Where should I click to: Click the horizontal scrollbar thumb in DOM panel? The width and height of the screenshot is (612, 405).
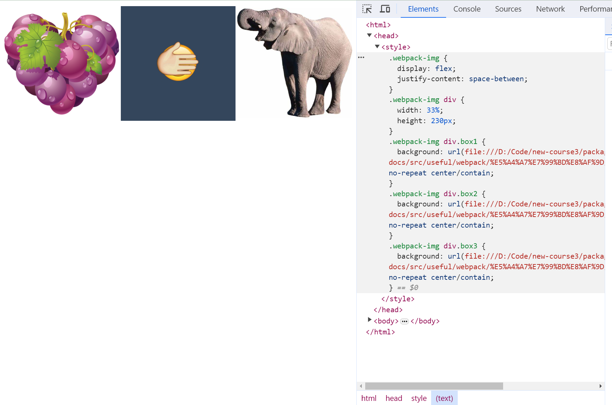(434, 386)
